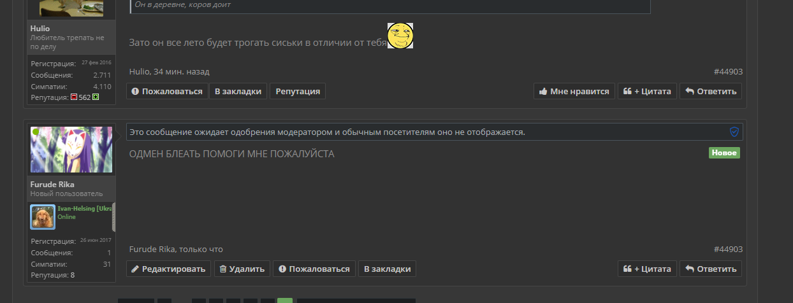Click 'Hulio, 34 мин. назад' timestamp link
The height and width of the screenshot is (303, 793).
click(169, 72)
